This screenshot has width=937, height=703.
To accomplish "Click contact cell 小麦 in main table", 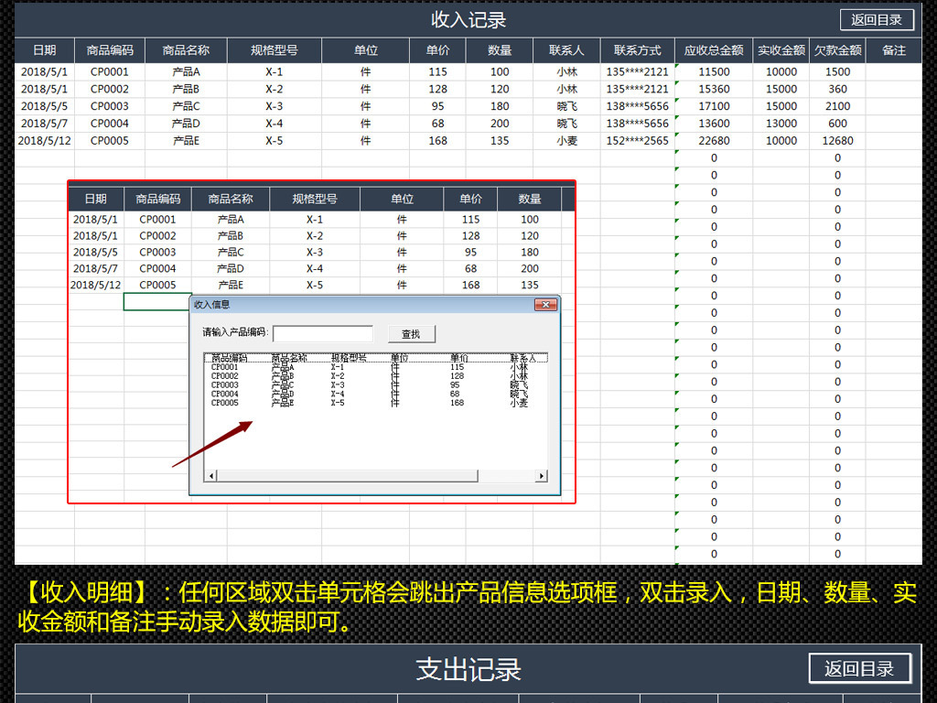I will 567,141.
